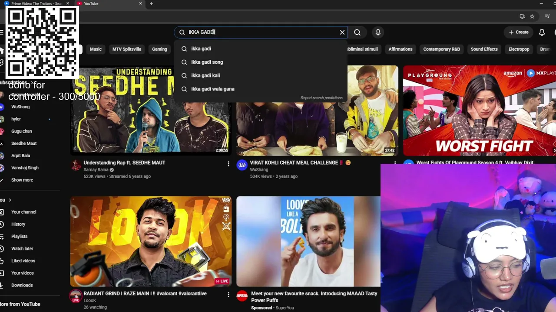The width and height of the screenshot is (556, 312).
Task: Open the YouTube notifications bell
Action: (542, 32)
